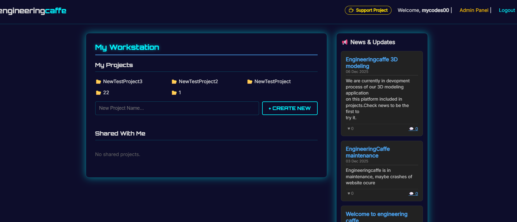The width and height of the screenshot is (517, 222).
Task: Click the Support Project button
Action: click(368, 10)
